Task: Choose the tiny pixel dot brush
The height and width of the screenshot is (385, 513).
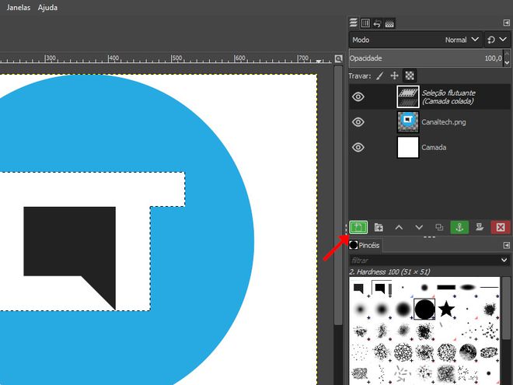Action: pos(403,288)
